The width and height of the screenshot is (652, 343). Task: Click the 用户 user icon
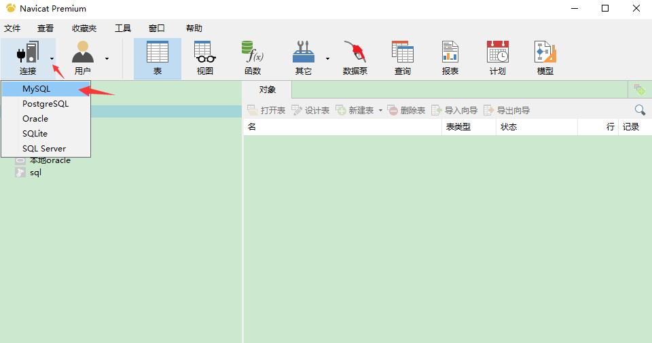83,52
